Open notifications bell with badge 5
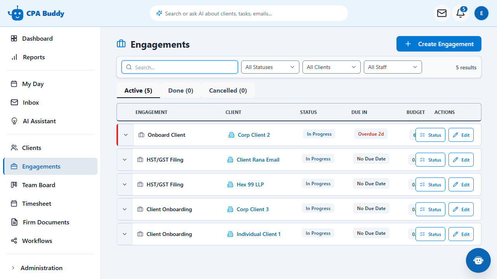Viewport: 497px width, 279px height. coord(461,13)
